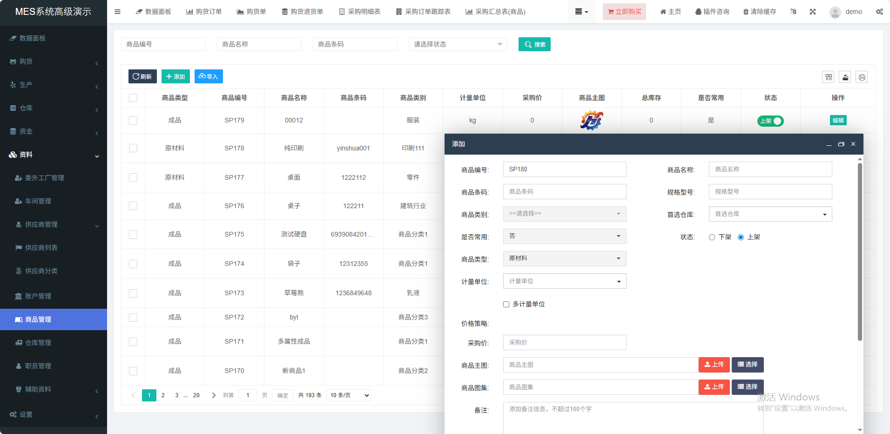
Task: Click the column filter grid icon
Action: (x=829, y=77)
